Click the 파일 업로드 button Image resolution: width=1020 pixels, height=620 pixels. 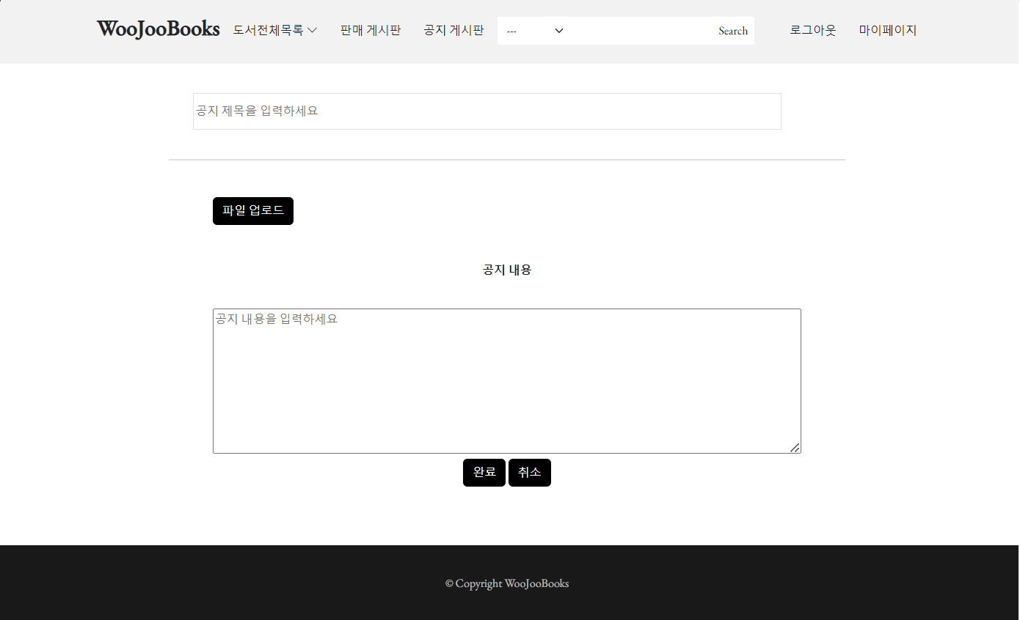coord(253,211)
